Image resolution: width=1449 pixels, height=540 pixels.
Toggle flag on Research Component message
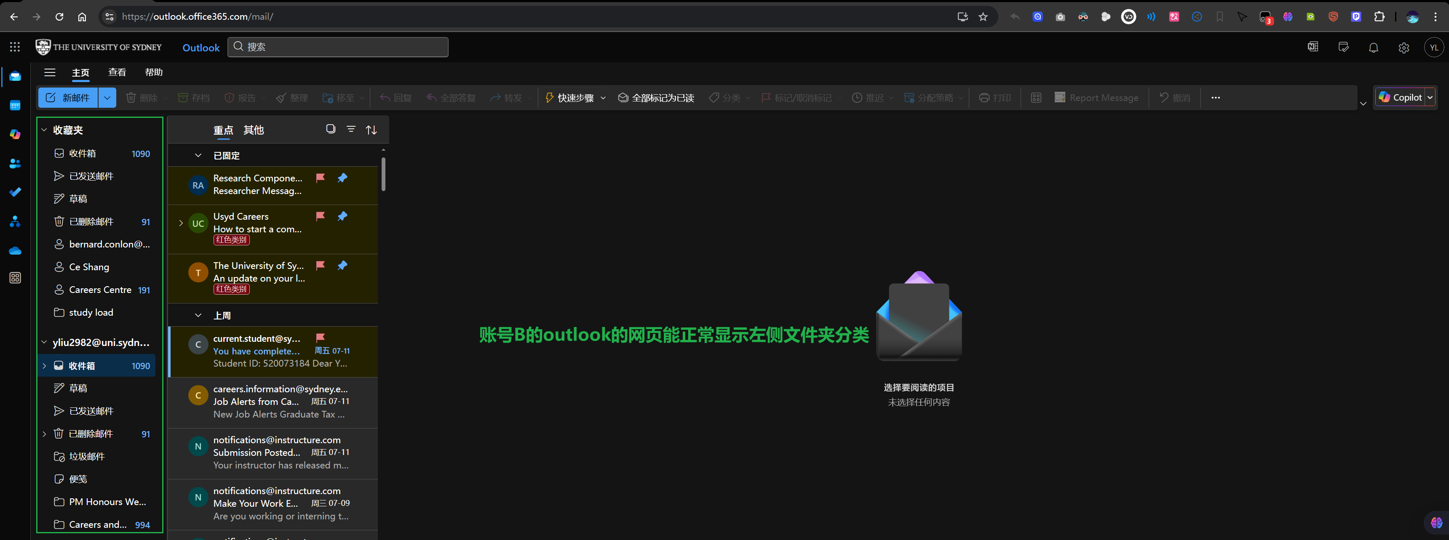(x=320, y=178)
